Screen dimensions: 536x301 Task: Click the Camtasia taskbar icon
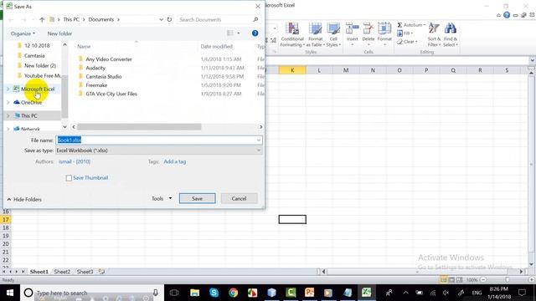[x=291, y=293]
